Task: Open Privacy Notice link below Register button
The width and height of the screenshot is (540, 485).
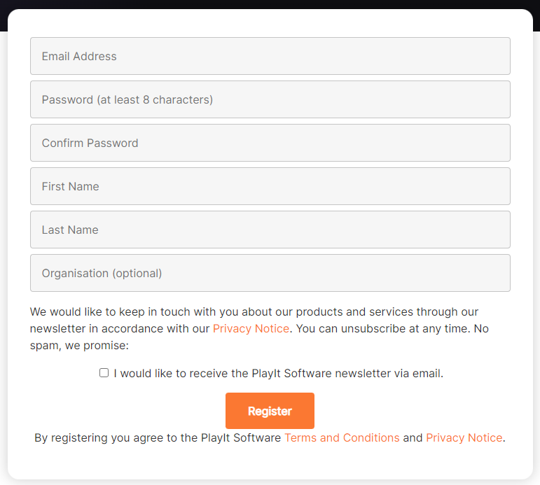Action: (464, 438)
